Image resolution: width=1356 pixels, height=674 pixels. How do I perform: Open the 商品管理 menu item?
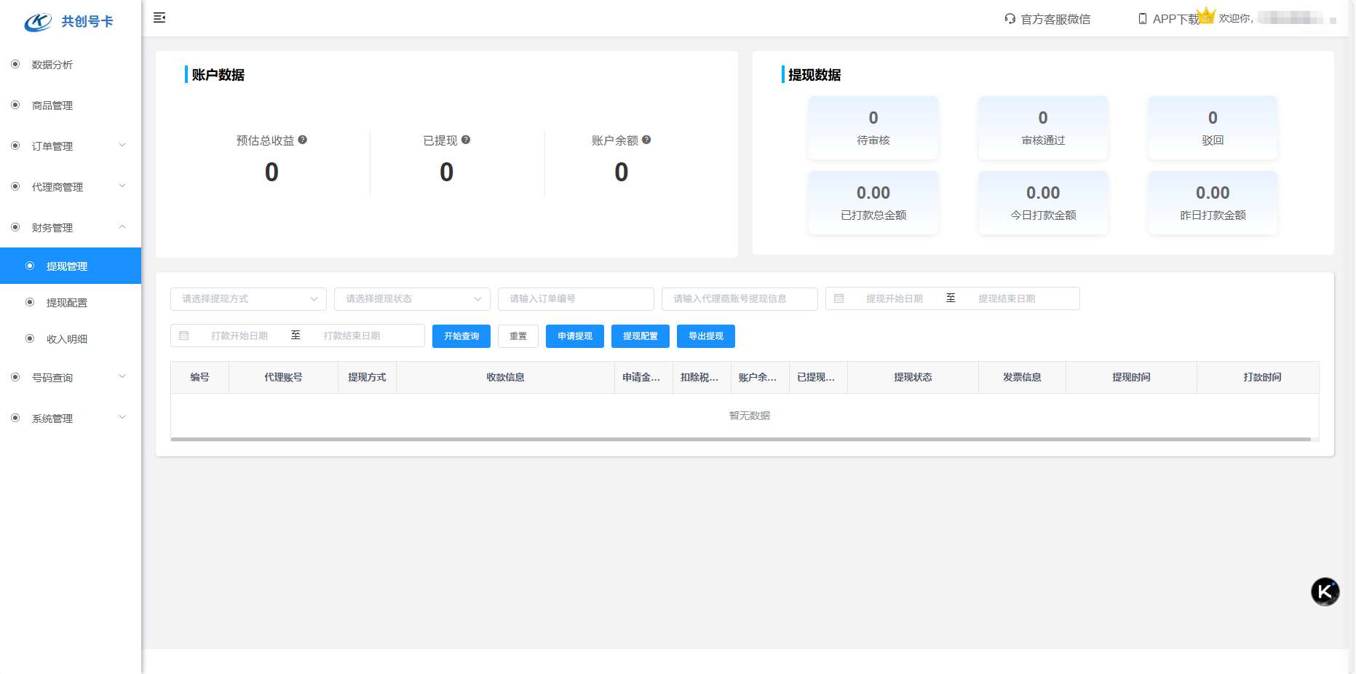(x=52, y=106)
